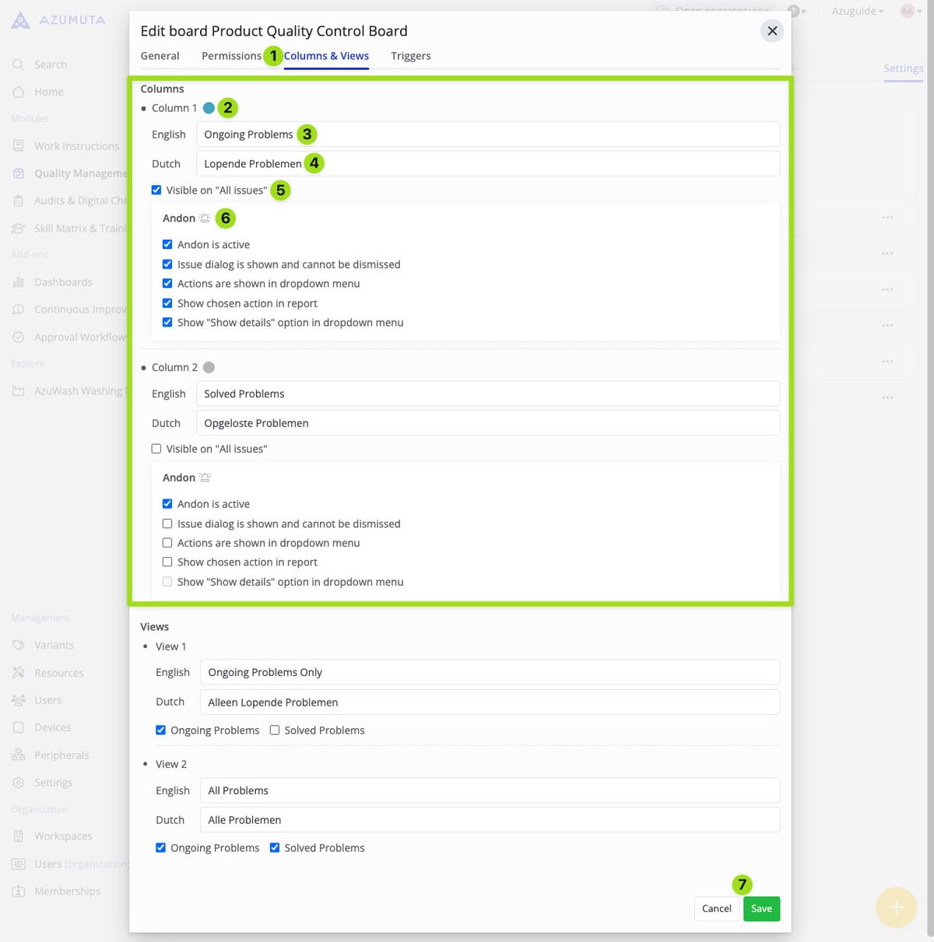Viewport: 934px width, 942px height.
Task: Switch to the Triggers tab
Action: click(x=410, y=56)
